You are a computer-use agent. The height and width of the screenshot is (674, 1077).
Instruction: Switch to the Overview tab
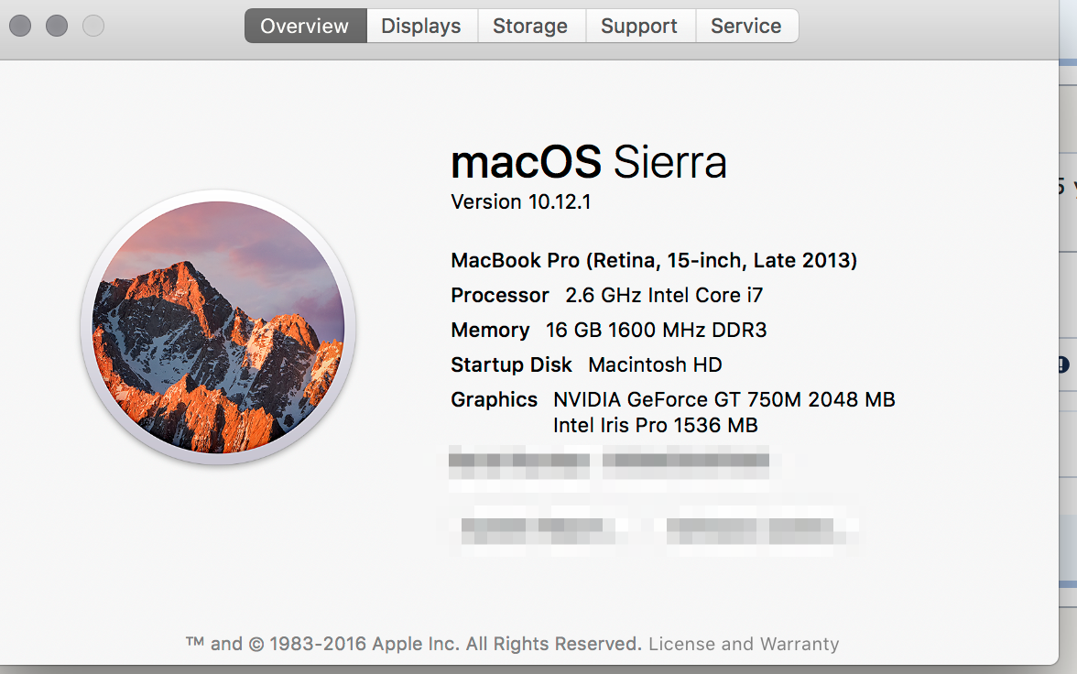click(x=305, y=27)
